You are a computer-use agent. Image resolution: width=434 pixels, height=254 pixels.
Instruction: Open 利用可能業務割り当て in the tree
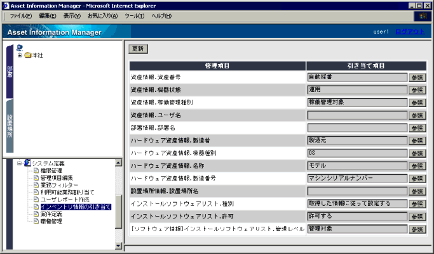coord(67,192)
